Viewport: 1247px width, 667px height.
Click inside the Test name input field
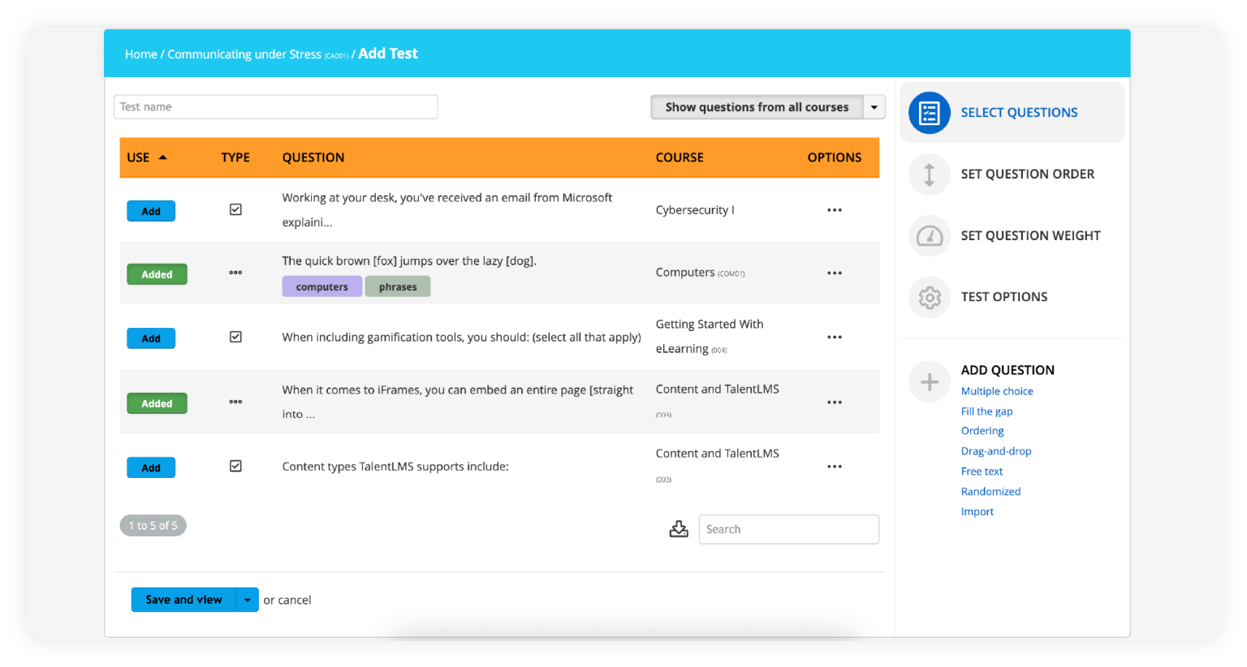coord(275,106)
